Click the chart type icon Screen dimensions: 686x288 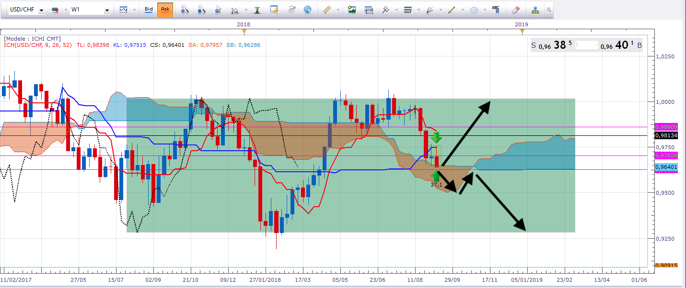(x=124, y=10)
